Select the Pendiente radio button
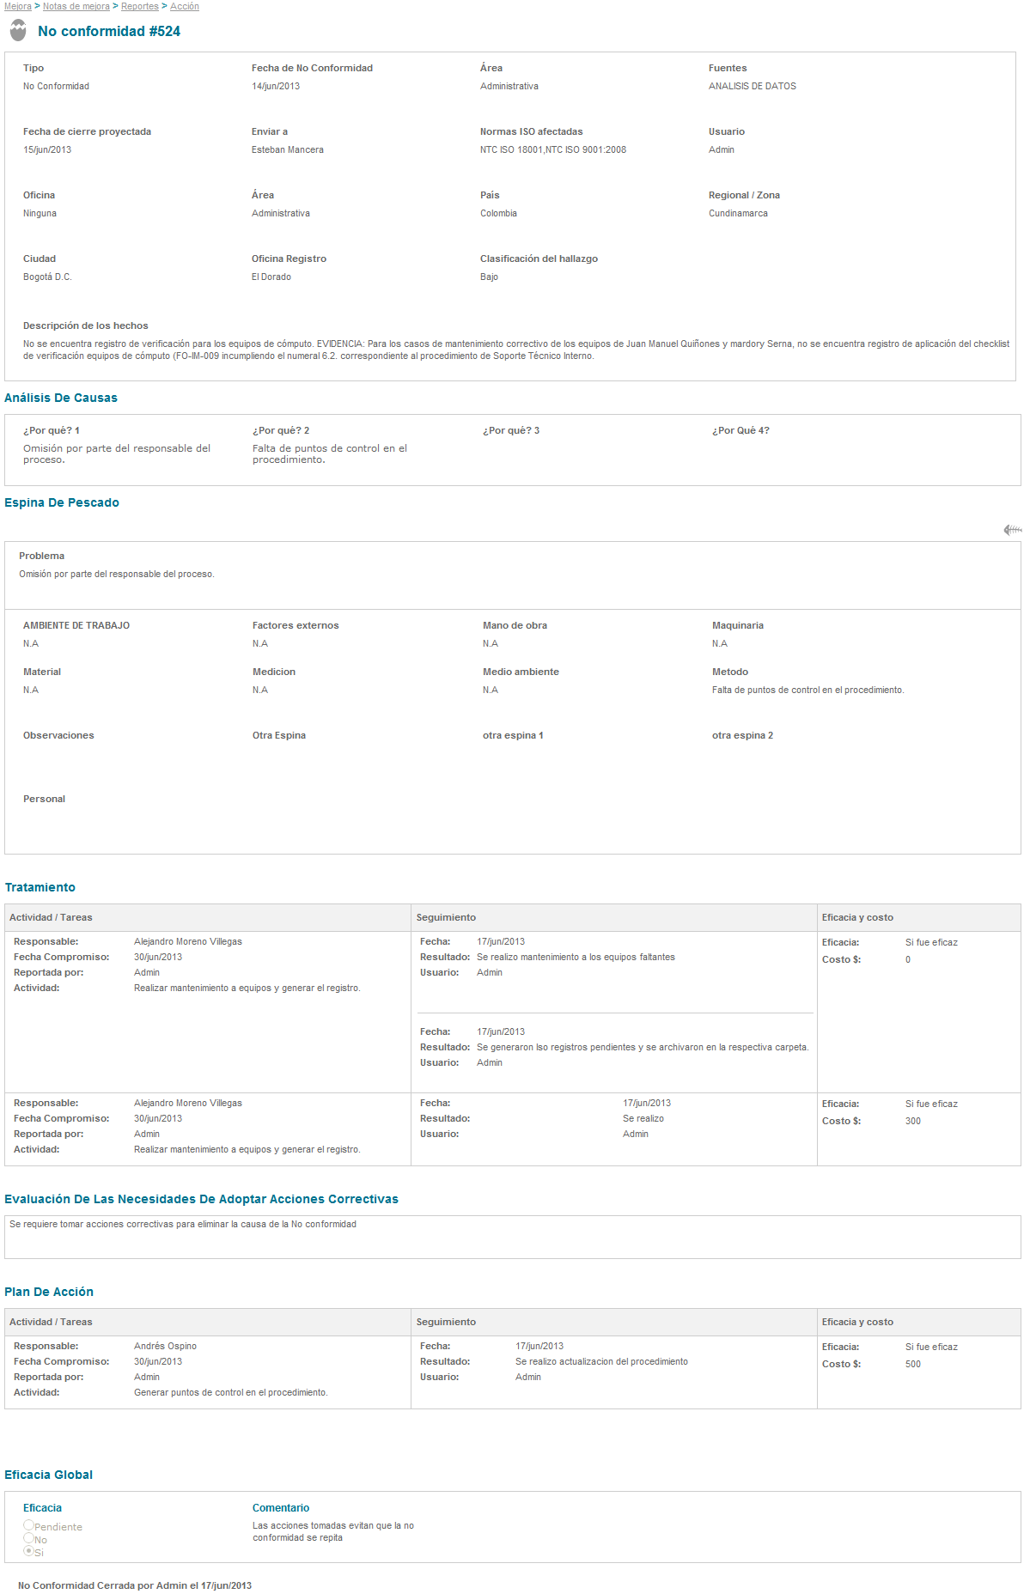 coord(28,1525)
